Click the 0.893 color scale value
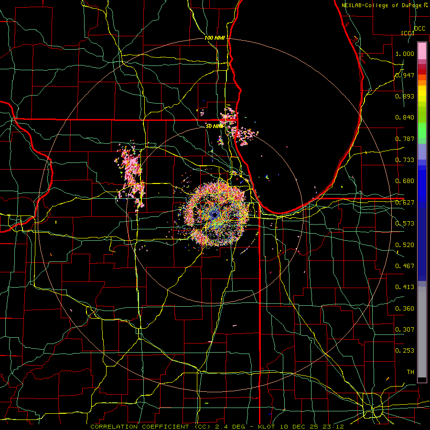 coord(405,96)
